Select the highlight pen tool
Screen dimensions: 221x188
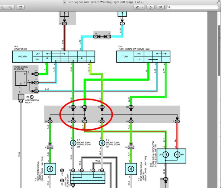(x=137, y=7)
